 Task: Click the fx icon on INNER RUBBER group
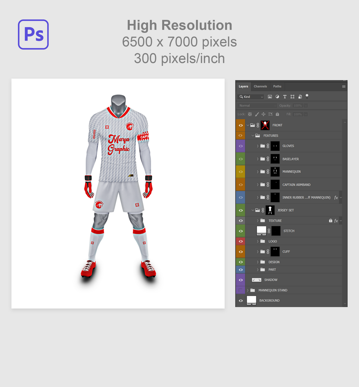(336, 197)
